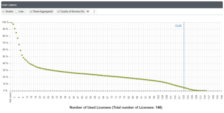Click the last data point near 134
The image size is (224, 113).
point(206,91)
